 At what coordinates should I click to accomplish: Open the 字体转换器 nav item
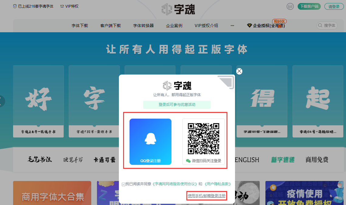coord(144,26)
